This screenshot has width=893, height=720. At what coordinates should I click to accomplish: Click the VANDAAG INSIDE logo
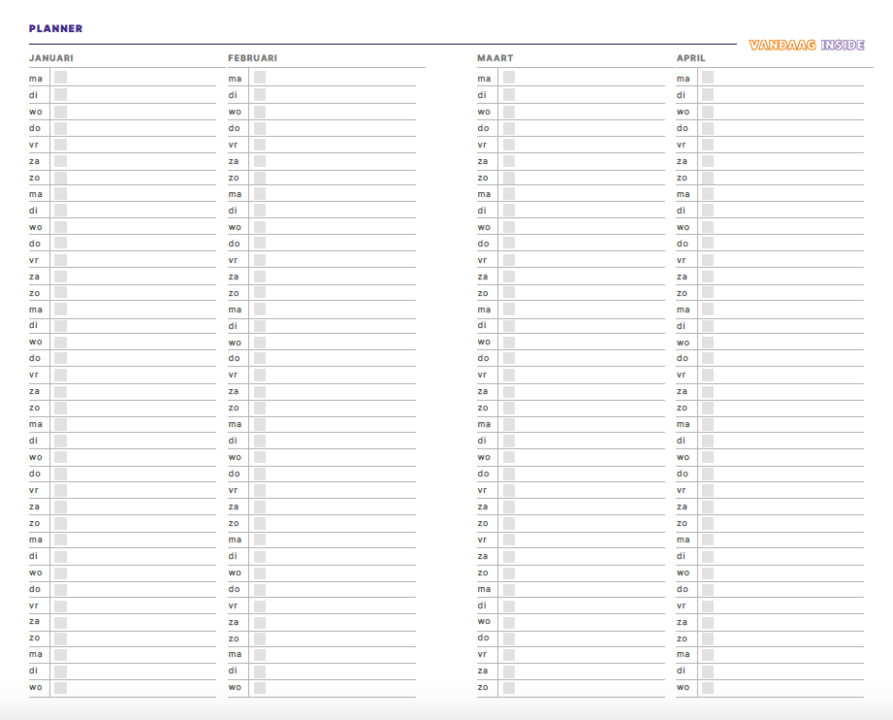click(x=807, y=45)
